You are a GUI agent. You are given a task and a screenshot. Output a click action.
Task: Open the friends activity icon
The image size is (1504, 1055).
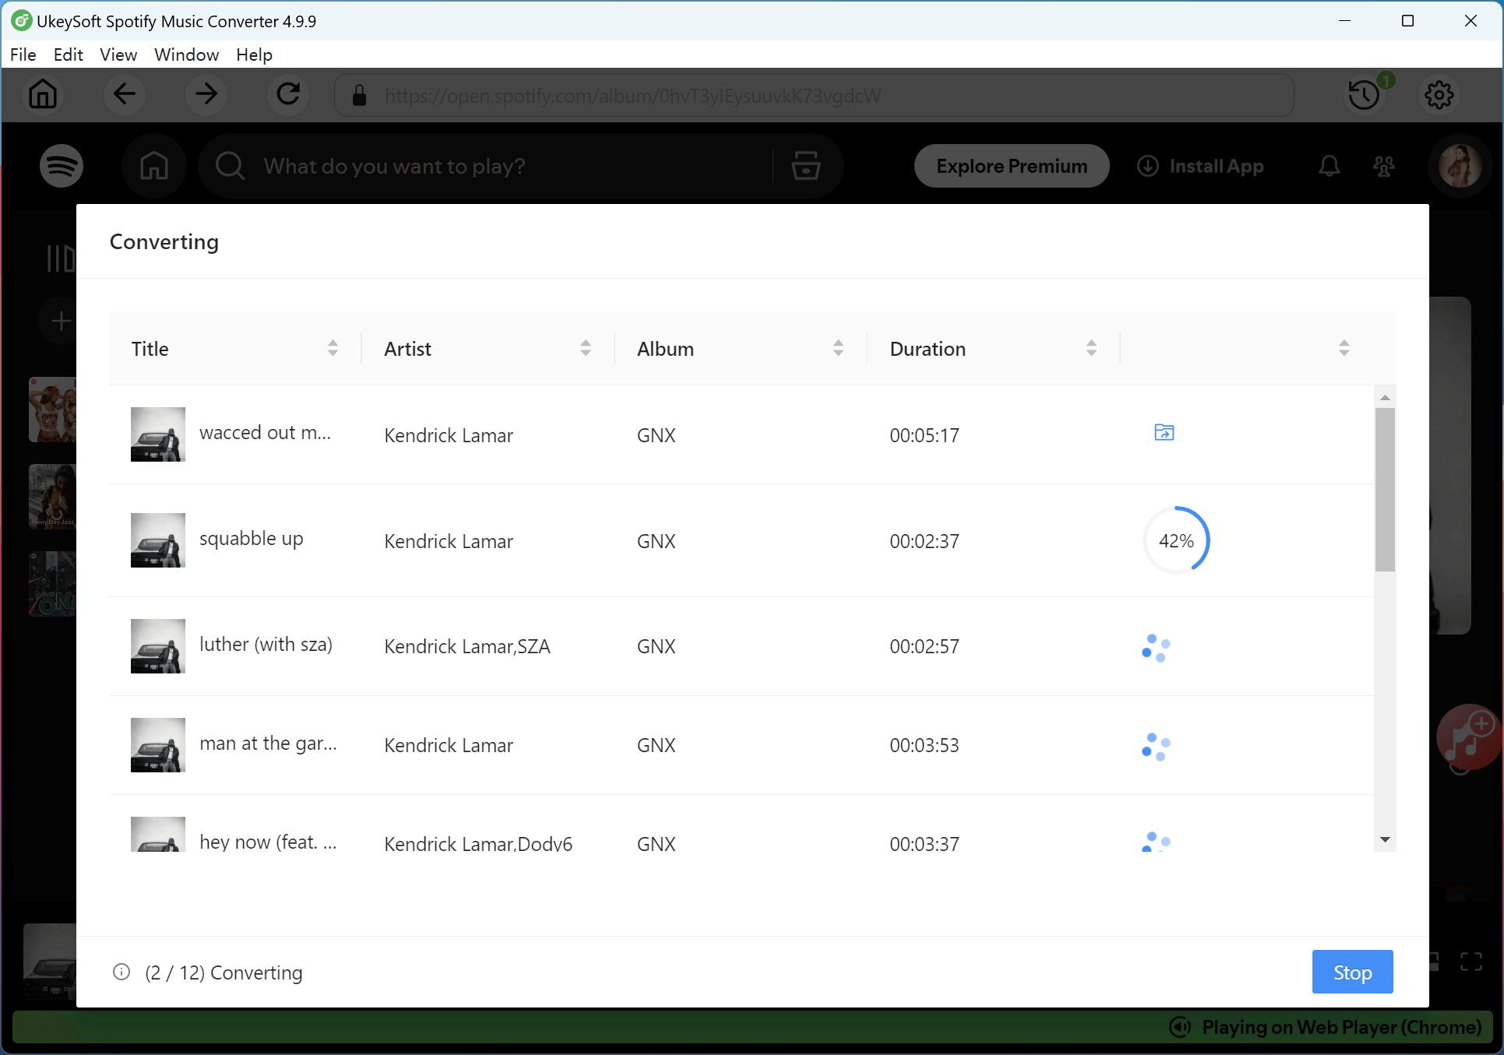(1384, 166)
